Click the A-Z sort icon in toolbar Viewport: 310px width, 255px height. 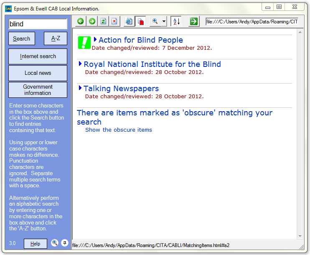coord(176,21)
